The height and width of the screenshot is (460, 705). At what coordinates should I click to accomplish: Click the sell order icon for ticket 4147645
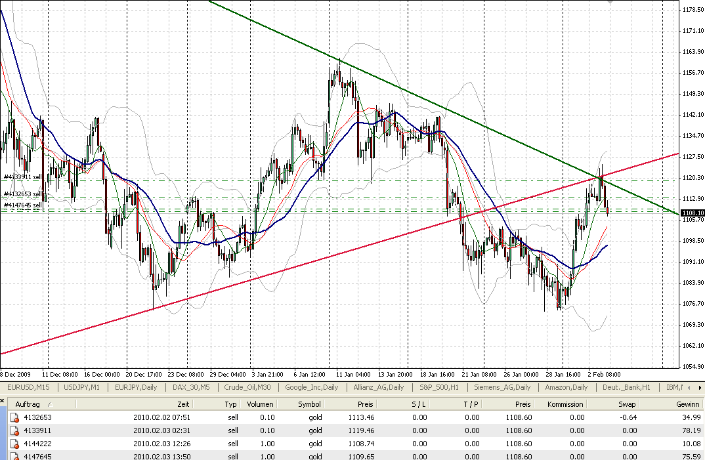click(14, 456)
